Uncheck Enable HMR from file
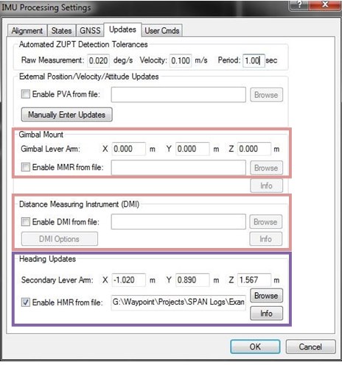The height and width of the screenshot is (365, 342). point(26,302)
